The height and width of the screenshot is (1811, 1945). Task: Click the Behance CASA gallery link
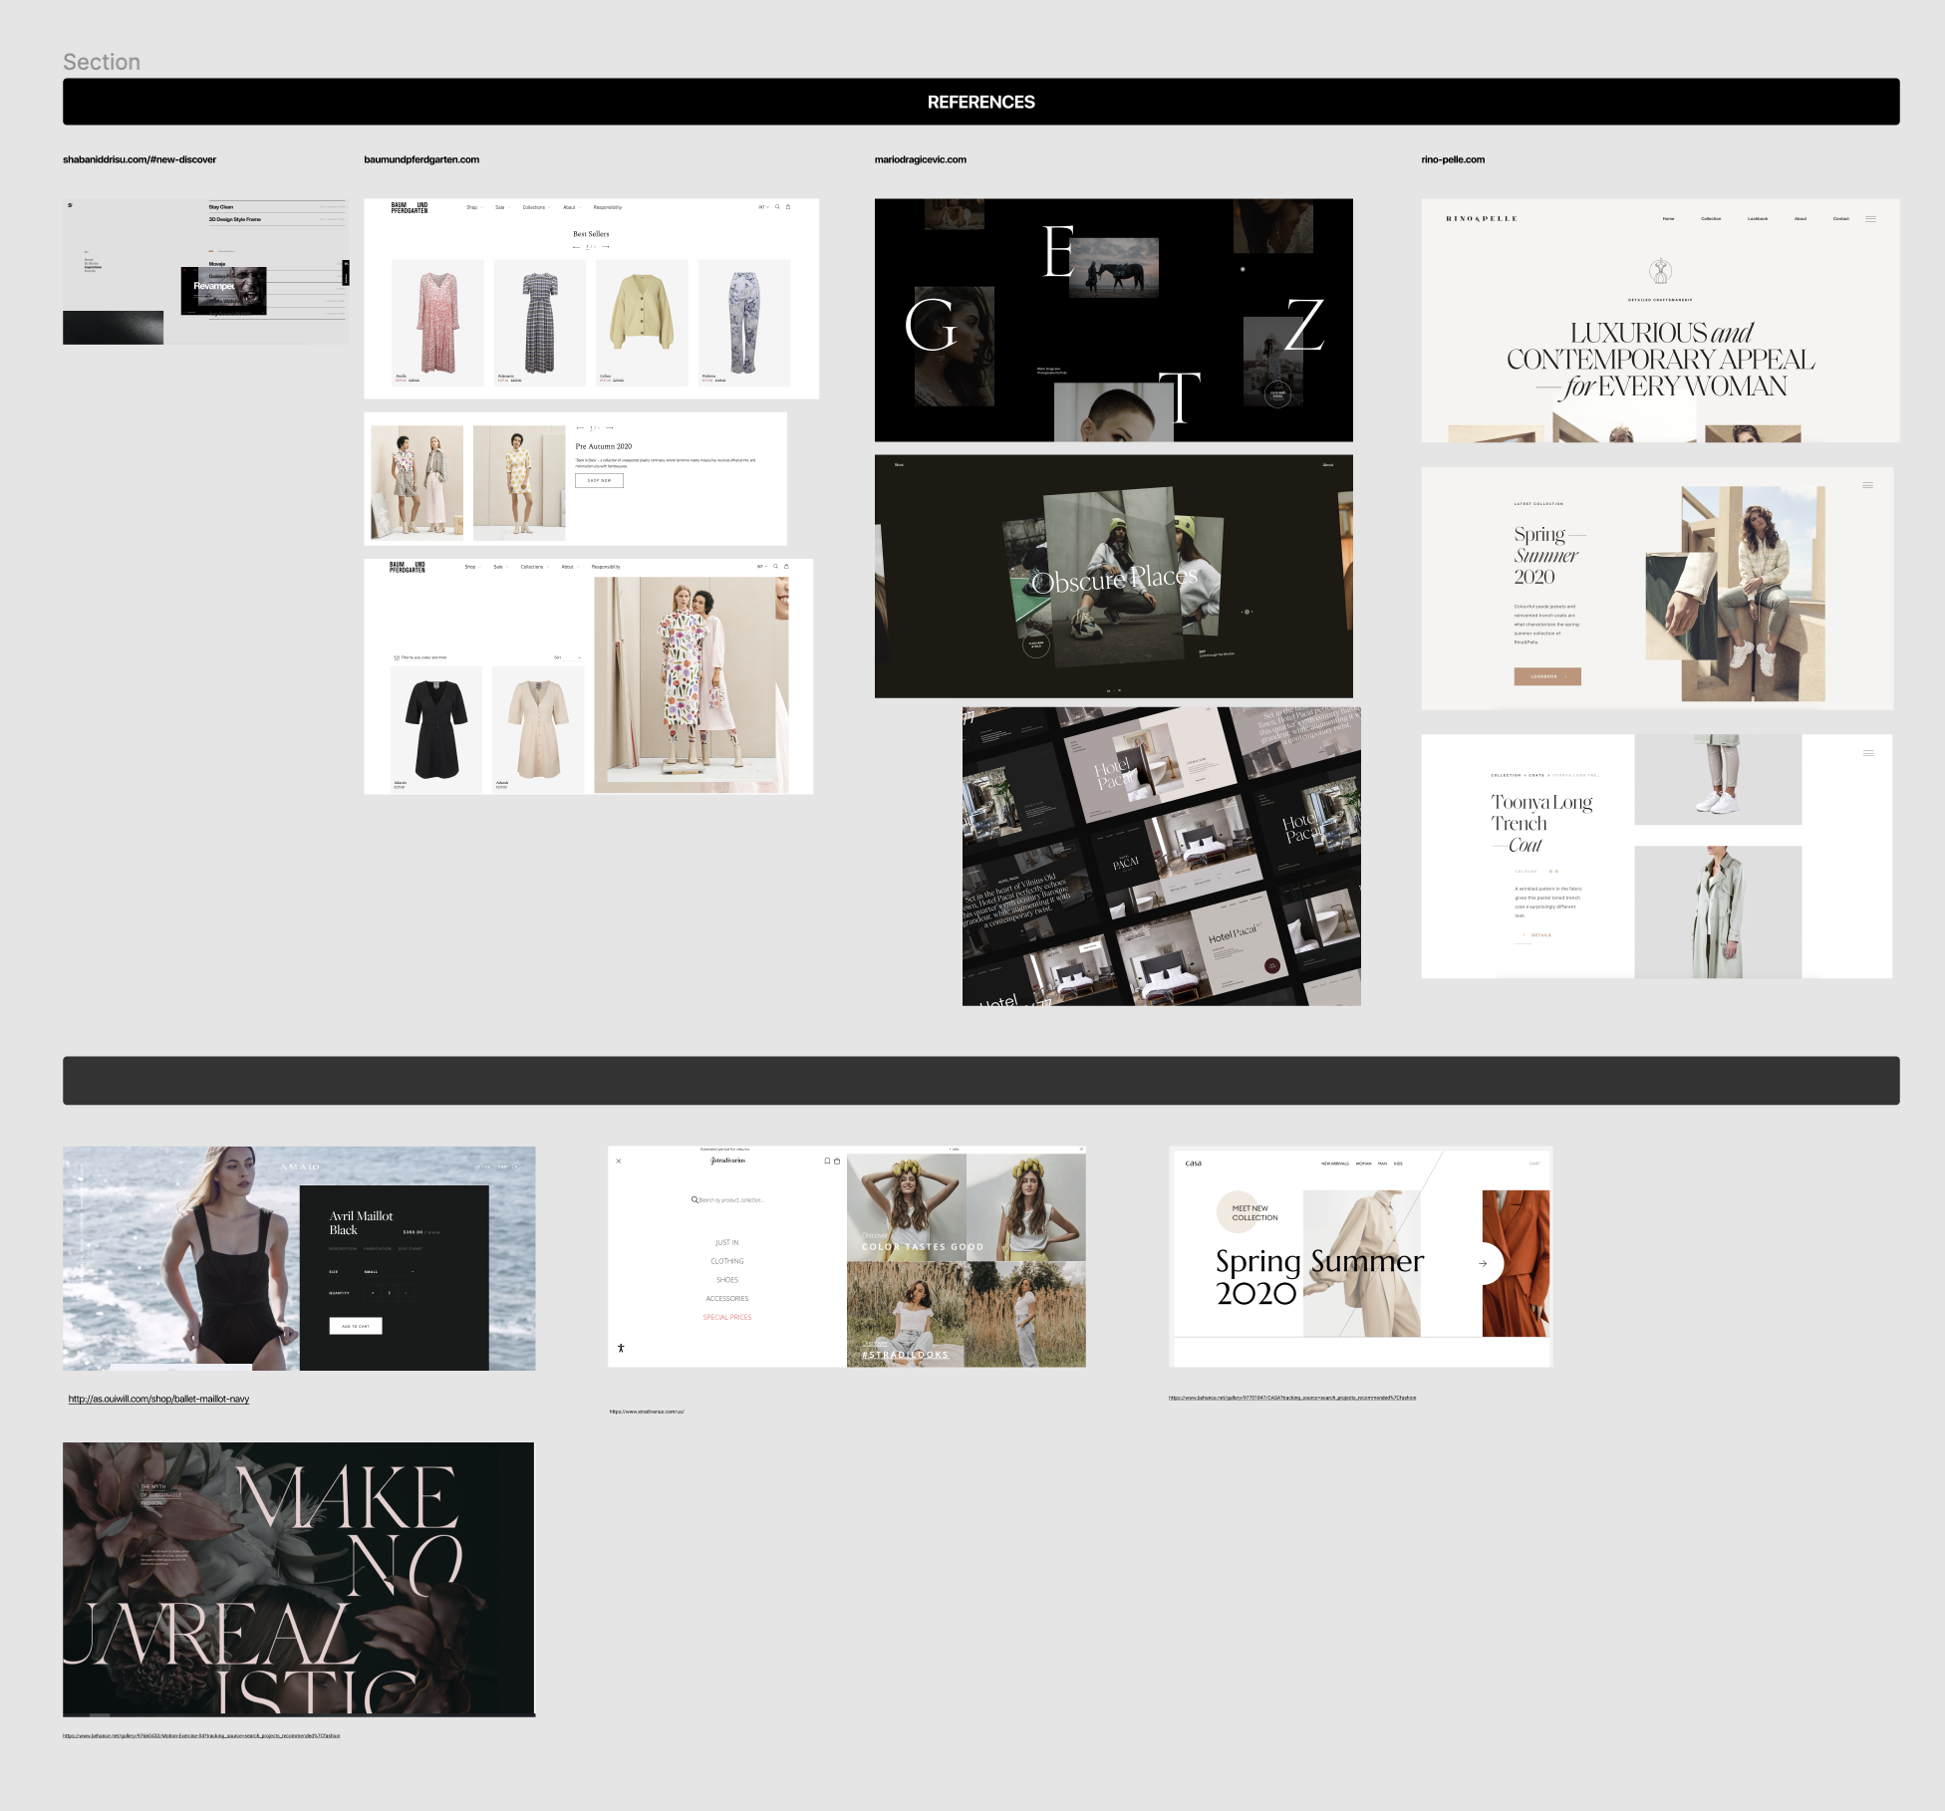1291,1398
